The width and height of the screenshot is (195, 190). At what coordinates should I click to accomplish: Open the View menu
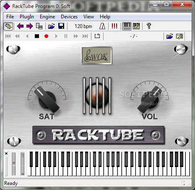point(88,17)
